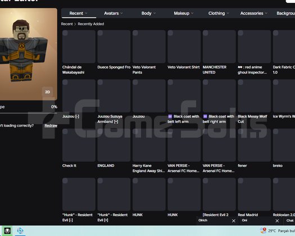
Task: Select Black coat with belt right arm
Action: coord(219,96)
